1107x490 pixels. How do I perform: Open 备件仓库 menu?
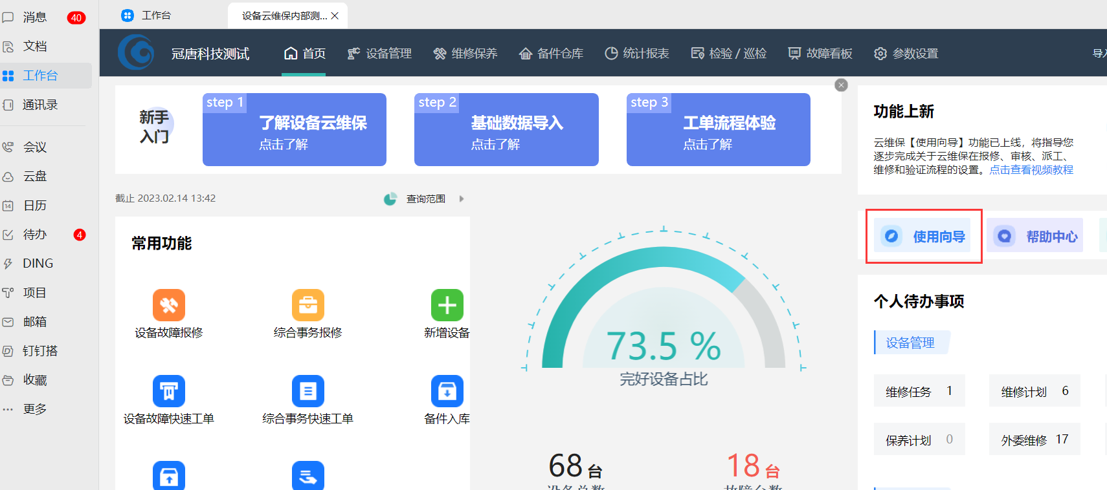click(x=551, y=54)
